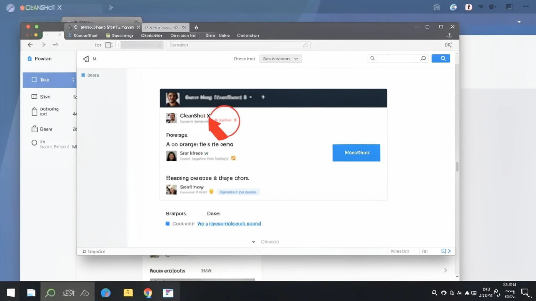Close the first browser tab
This screenshot has width=536, height=301.
click(138, 27)
